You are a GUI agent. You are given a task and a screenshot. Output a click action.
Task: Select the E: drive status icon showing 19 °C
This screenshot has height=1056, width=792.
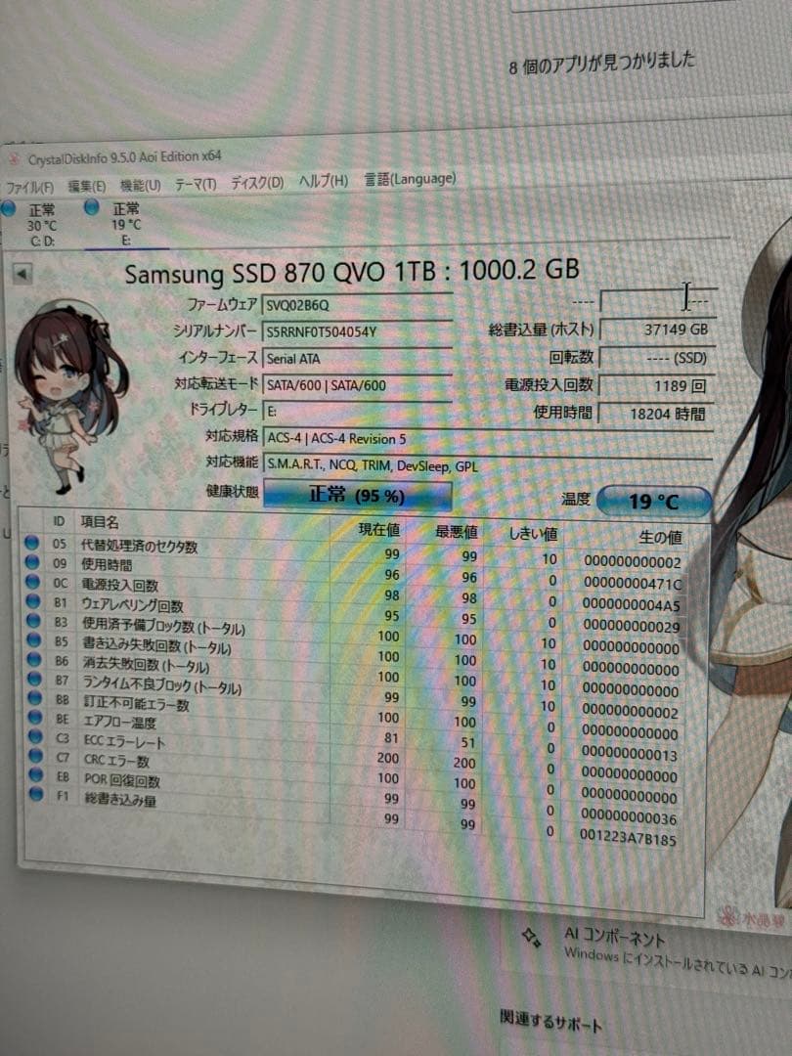click(x=92, y=206)
